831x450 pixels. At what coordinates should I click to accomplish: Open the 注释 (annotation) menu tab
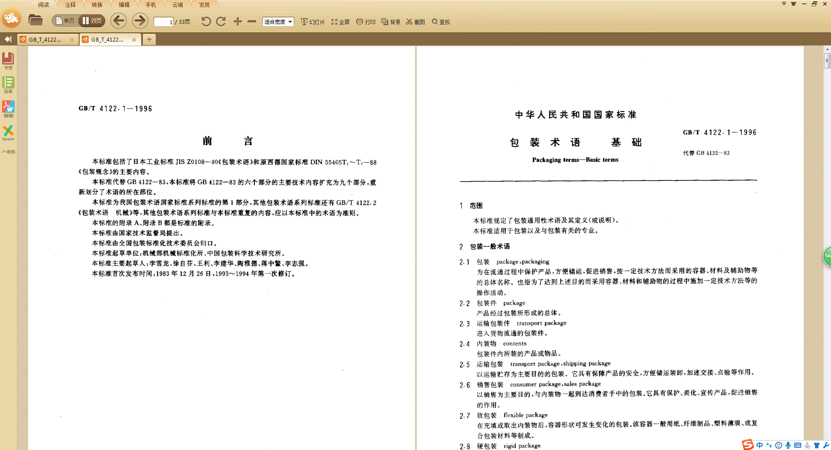(70, 5)
